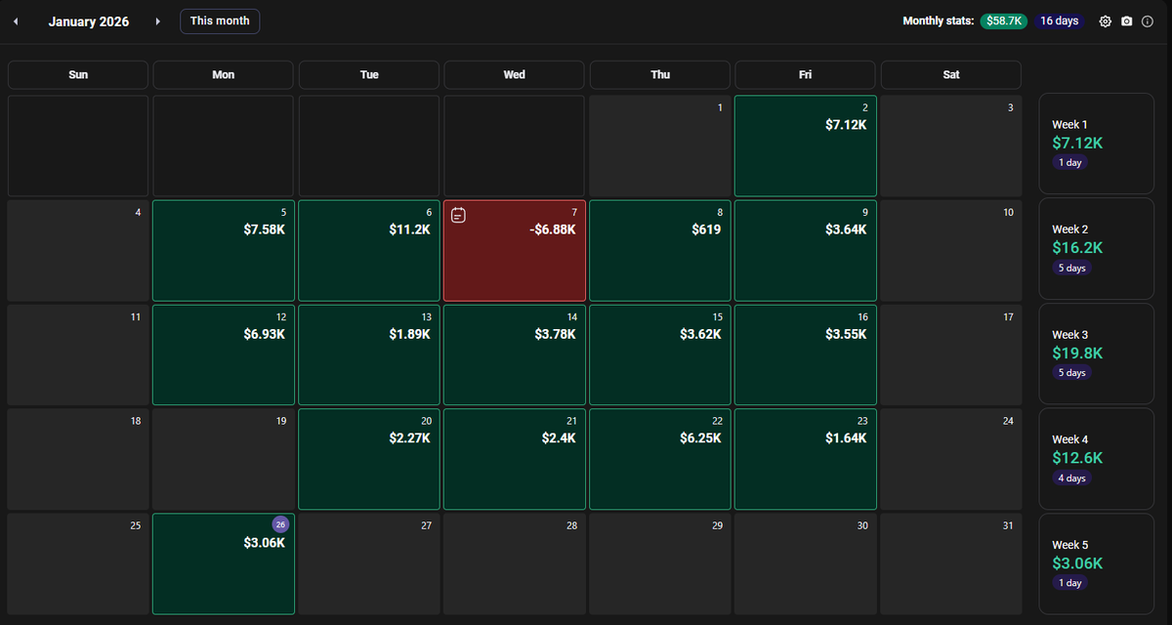Select the Wed column header

pos(515,75)
